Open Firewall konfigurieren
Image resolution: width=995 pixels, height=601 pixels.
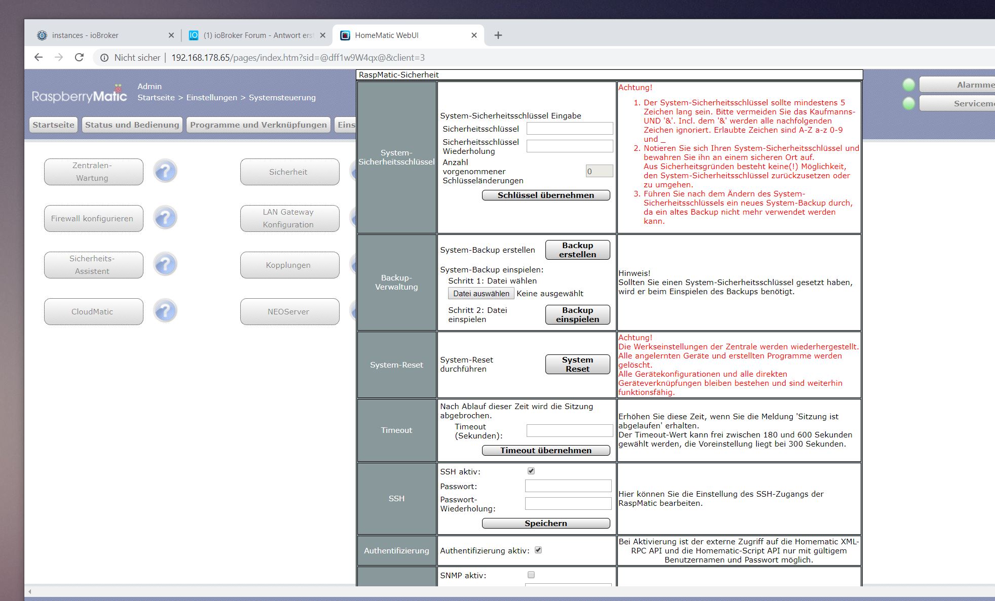click(x=93, y=218)
